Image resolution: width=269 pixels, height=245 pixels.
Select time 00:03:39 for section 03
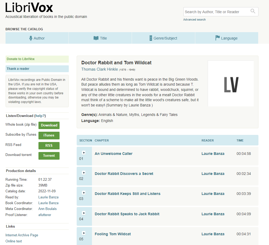(244, 194)
